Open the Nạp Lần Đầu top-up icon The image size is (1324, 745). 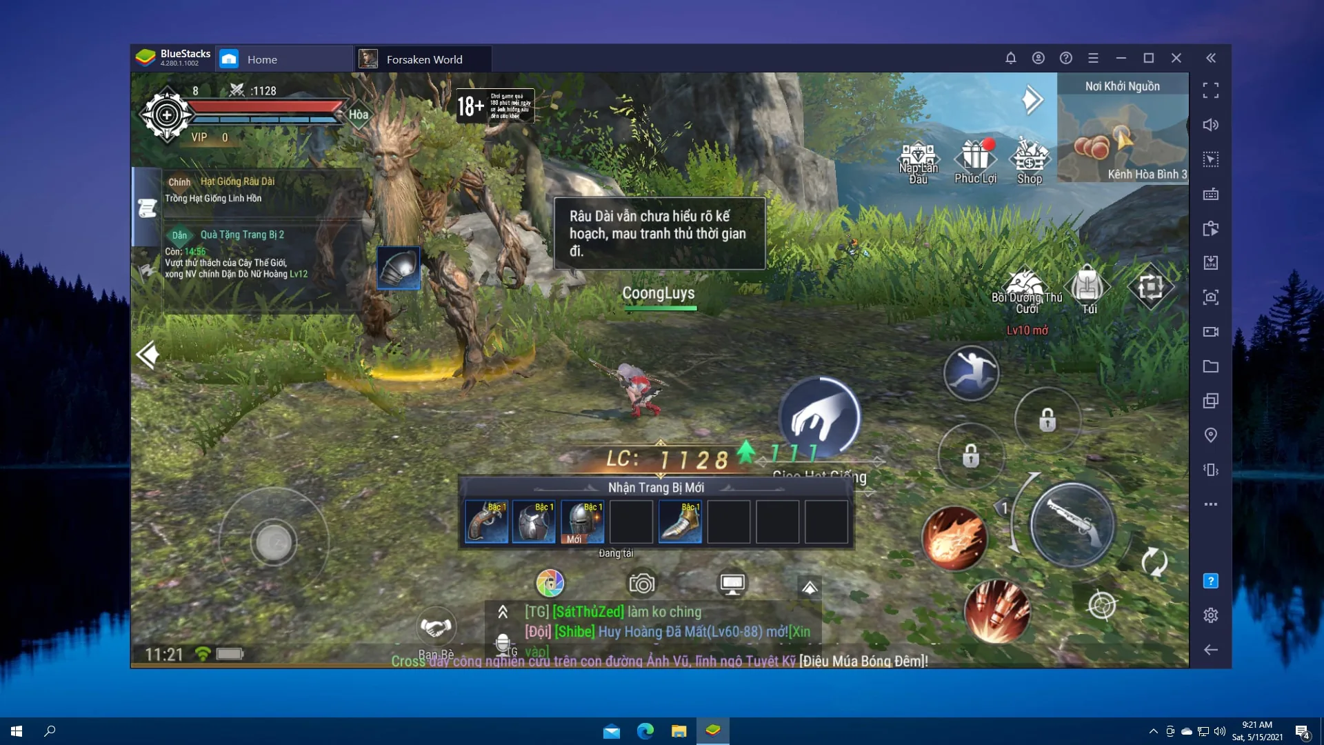[x=918, y=163]
